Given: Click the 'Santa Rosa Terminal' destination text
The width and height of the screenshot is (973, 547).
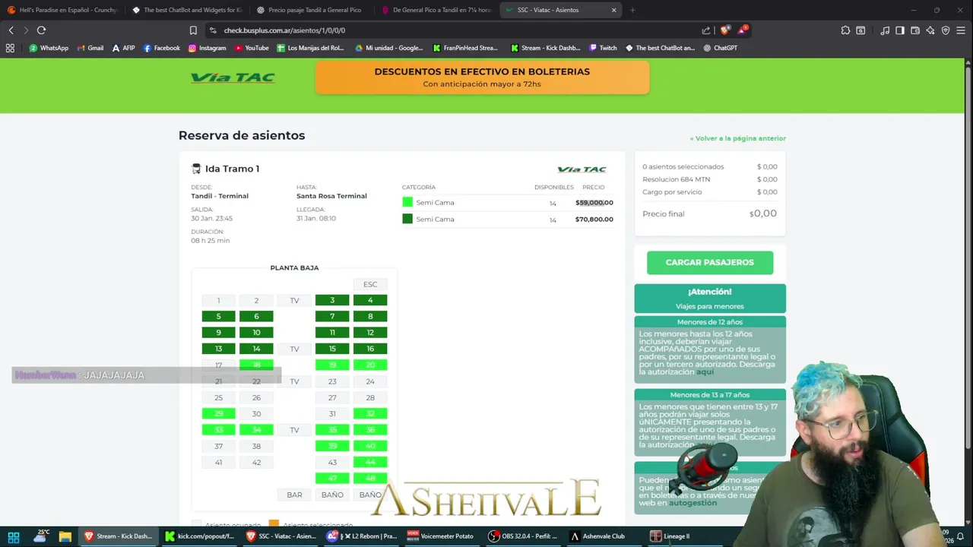Looking at the screenshot, I should pyautogui.click(x=331, y=196).
